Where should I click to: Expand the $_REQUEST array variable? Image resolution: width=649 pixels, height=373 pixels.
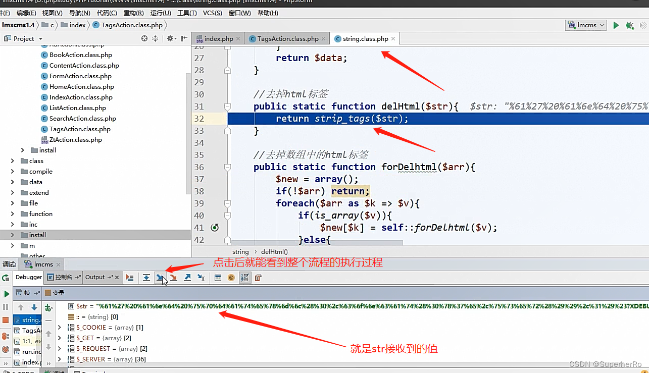click(x=60, y=349)
